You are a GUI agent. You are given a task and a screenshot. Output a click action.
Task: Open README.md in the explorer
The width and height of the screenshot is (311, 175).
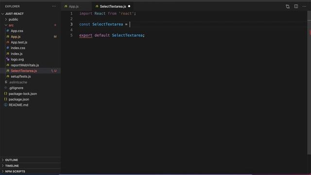(18, 105)
